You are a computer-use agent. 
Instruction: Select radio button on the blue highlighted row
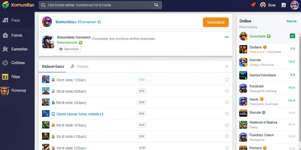[227, 113]
